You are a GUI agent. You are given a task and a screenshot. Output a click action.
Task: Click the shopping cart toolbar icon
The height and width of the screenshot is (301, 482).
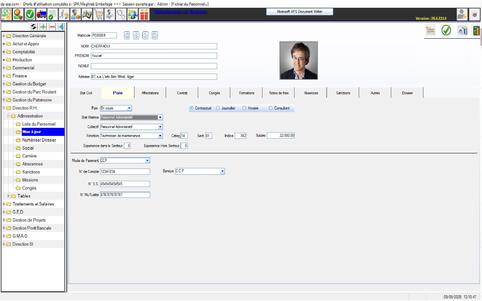(99, 14)
